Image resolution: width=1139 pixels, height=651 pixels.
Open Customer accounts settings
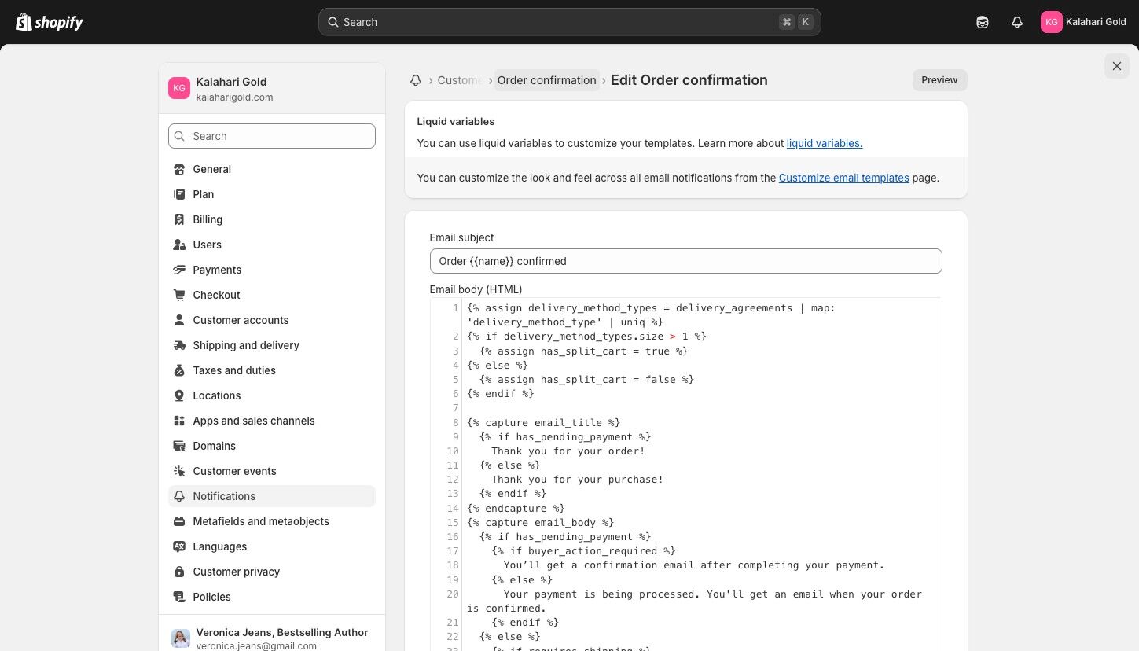(x=272, y=320)
